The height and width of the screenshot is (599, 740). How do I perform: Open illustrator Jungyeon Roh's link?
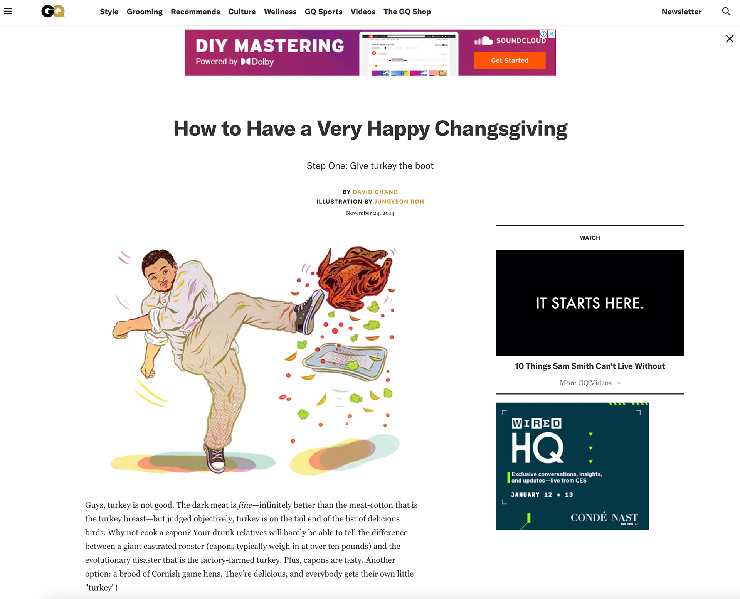pos(399,201)
